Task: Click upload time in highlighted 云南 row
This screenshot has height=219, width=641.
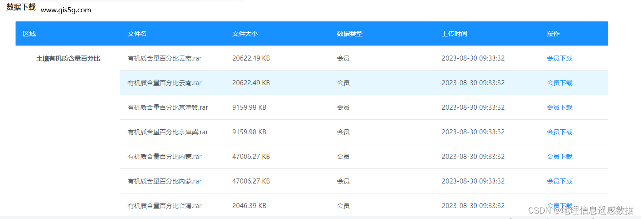Action: [x=473, y=83]
